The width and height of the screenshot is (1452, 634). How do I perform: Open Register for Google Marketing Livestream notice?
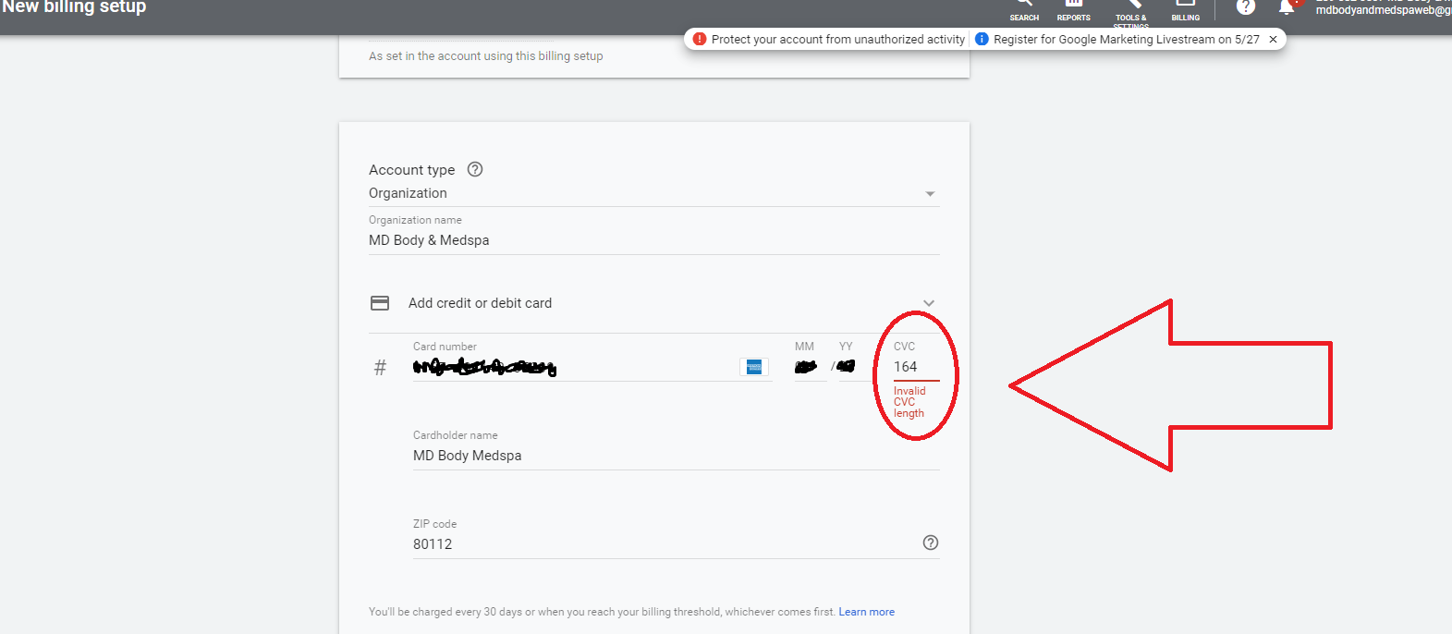1117,39
